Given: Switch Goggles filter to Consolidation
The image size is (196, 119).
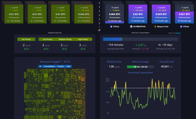Looking at the screenshot, I should click(x=49, y=66).
